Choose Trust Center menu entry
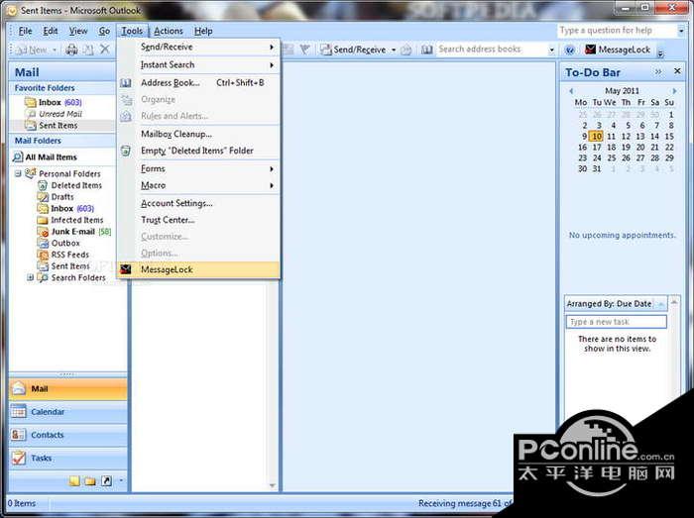This screenshot has height=518, width=694. click(198, 220)
